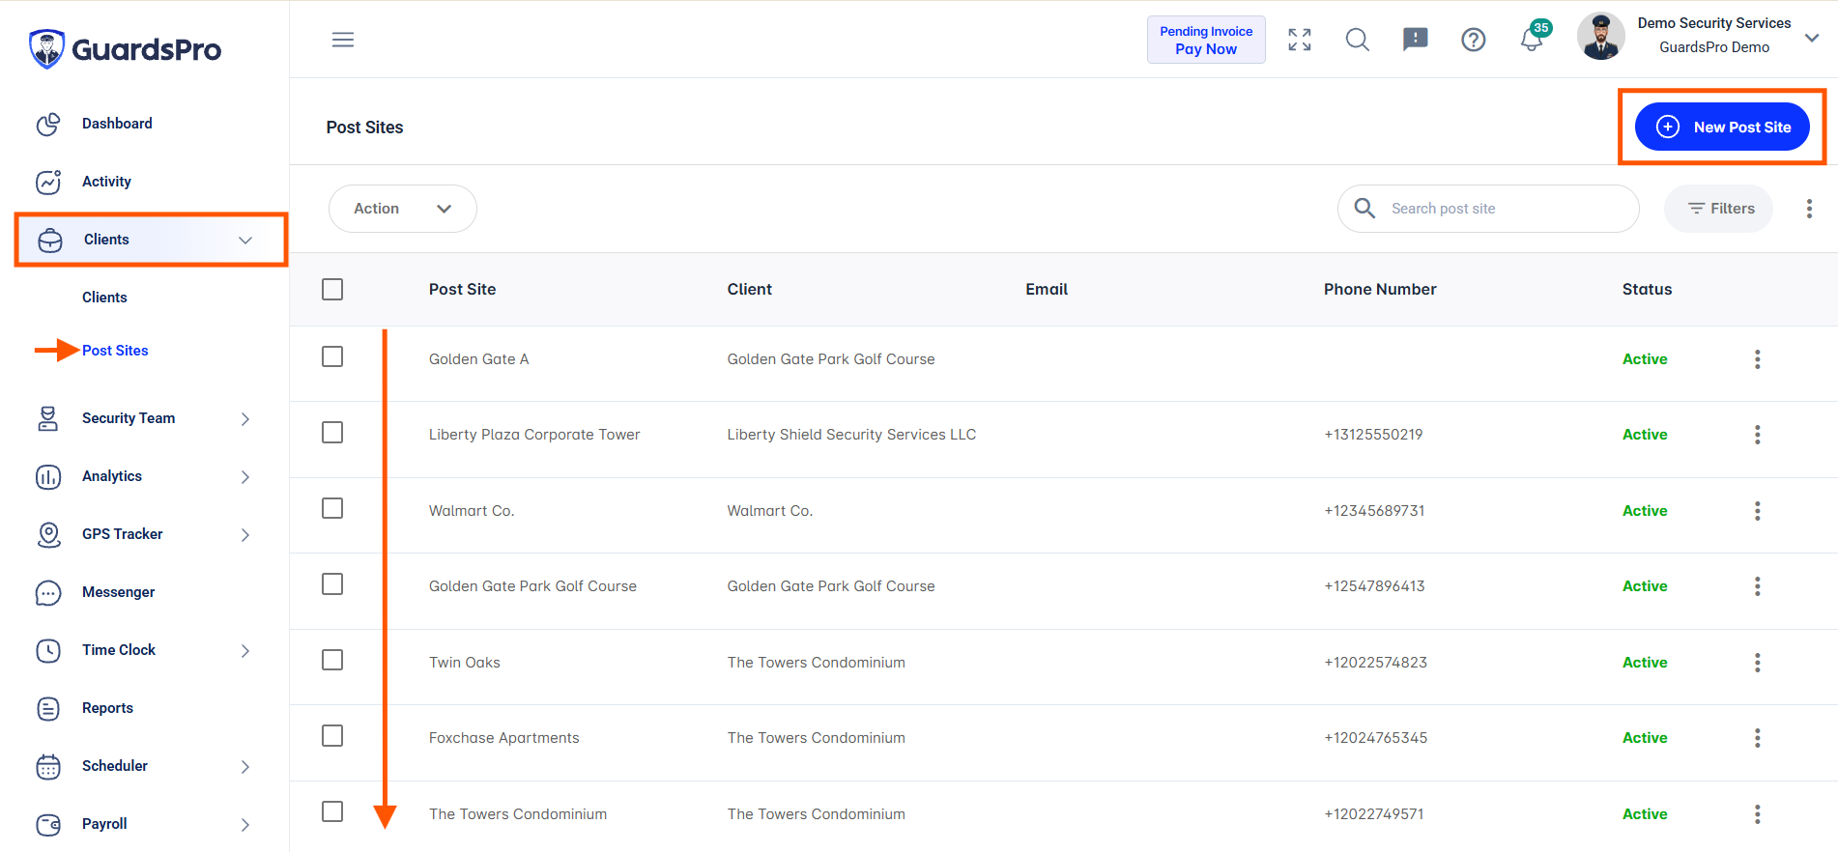Enter fullscreen mode via expand icon
Viewport: 1838px width, 852px height.
[1300, 40]
